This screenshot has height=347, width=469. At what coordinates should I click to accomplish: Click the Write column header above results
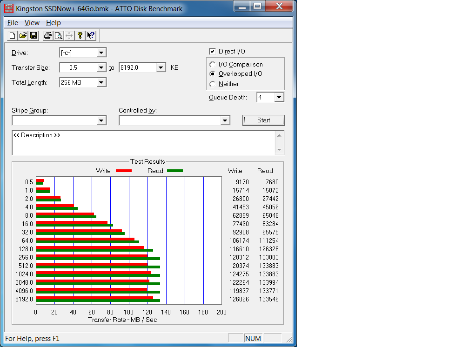(235, 171)
